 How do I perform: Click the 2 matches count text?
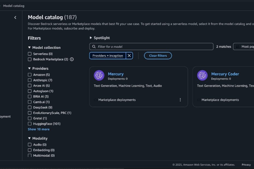point(223,47)
